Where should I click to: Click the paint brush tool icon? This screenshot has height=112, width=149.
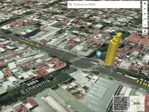coord(145,32)
